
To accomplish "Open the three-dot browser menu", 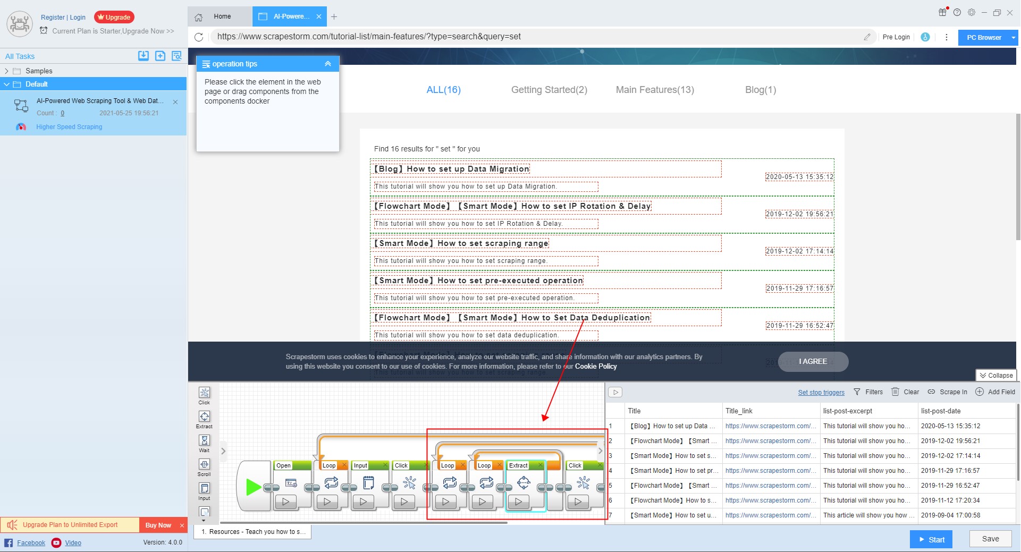I will coord(946,37).
